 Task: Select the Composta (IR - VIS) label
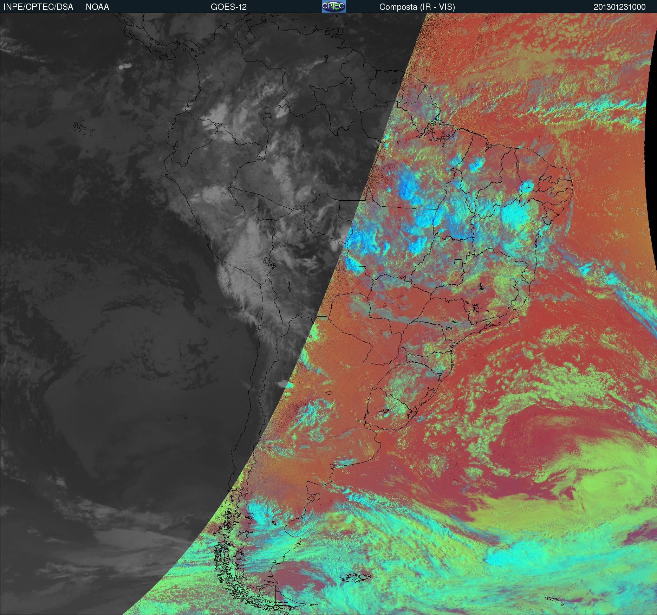point(417,7)
